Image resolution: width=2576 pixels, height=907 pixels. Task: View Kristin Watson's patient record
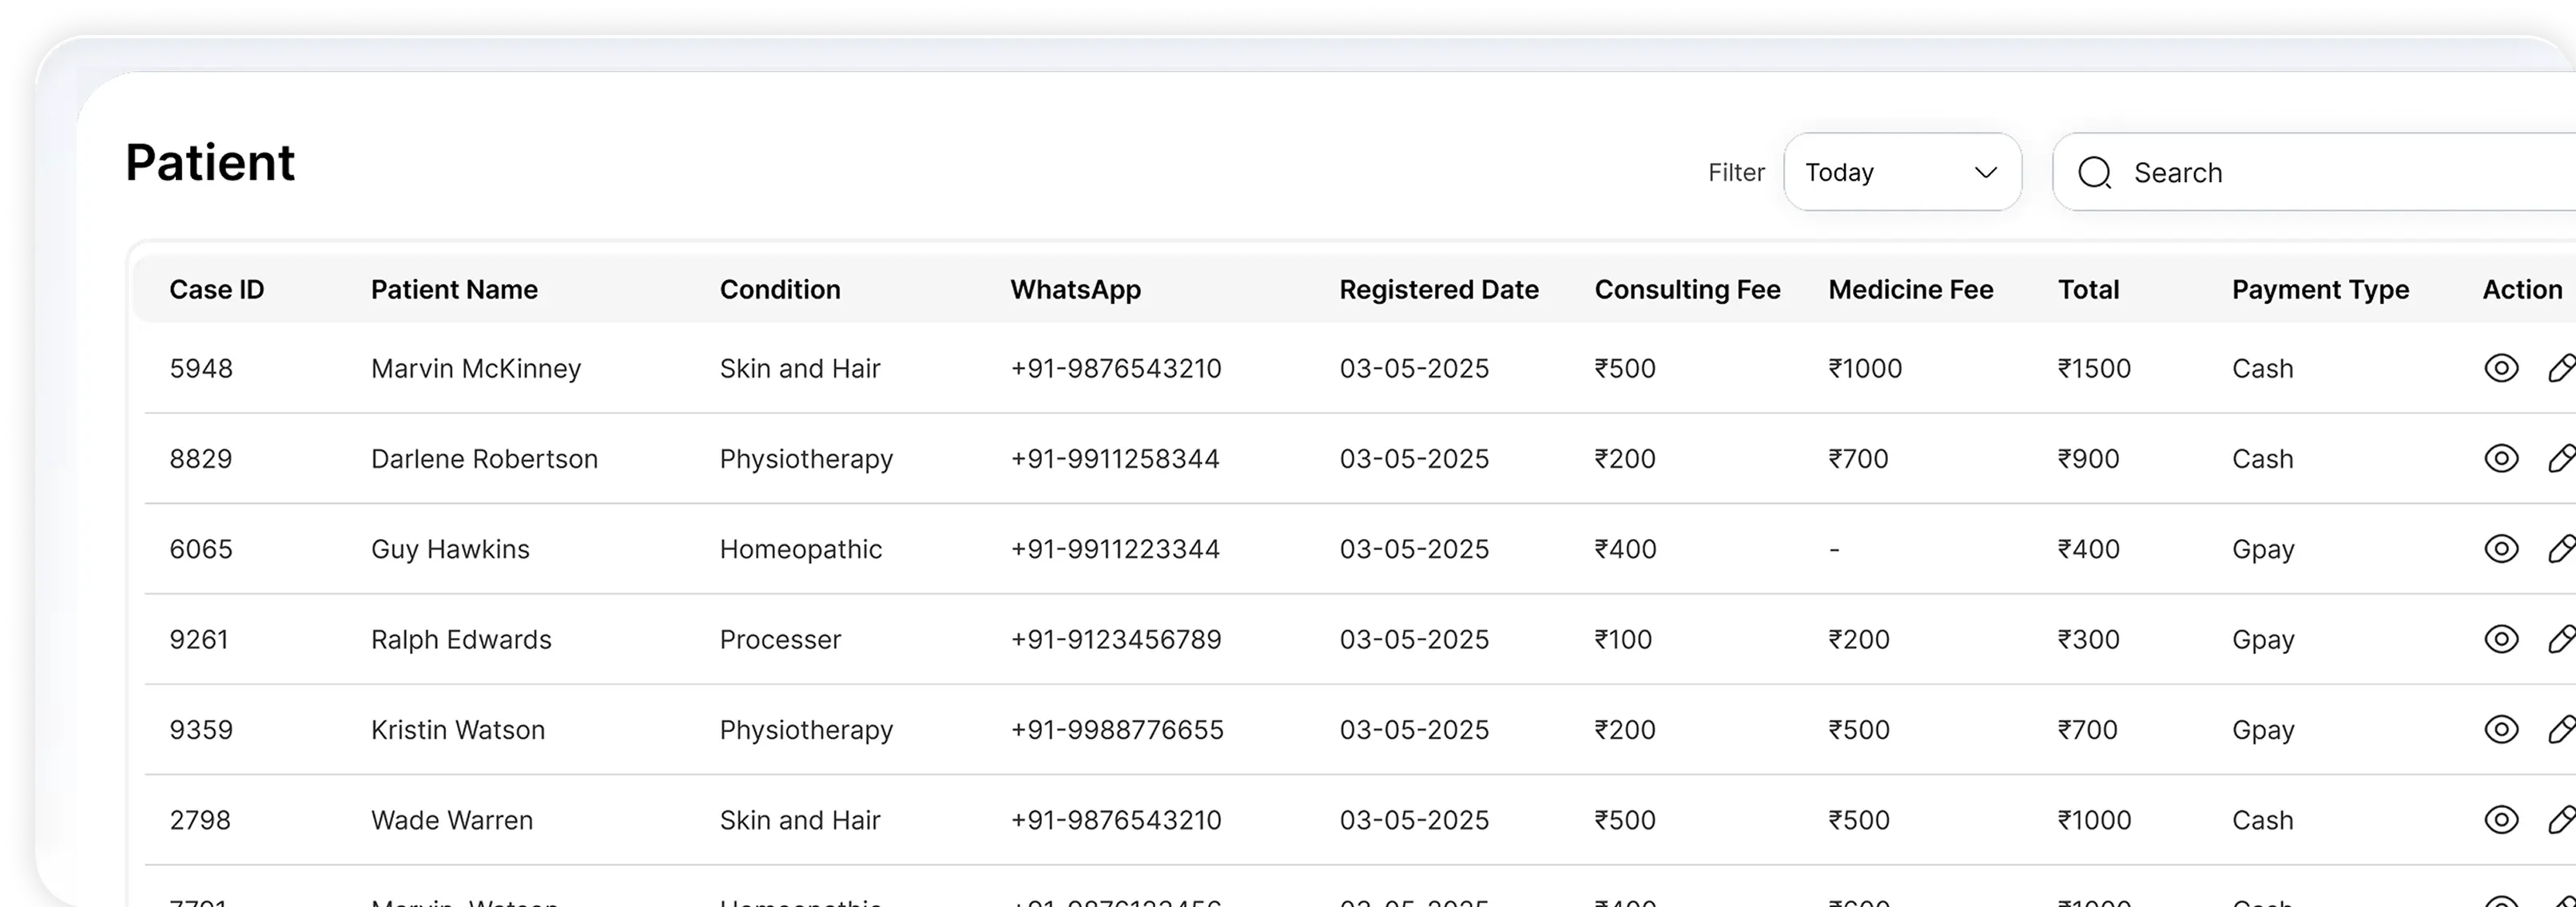coord(2501,729)
